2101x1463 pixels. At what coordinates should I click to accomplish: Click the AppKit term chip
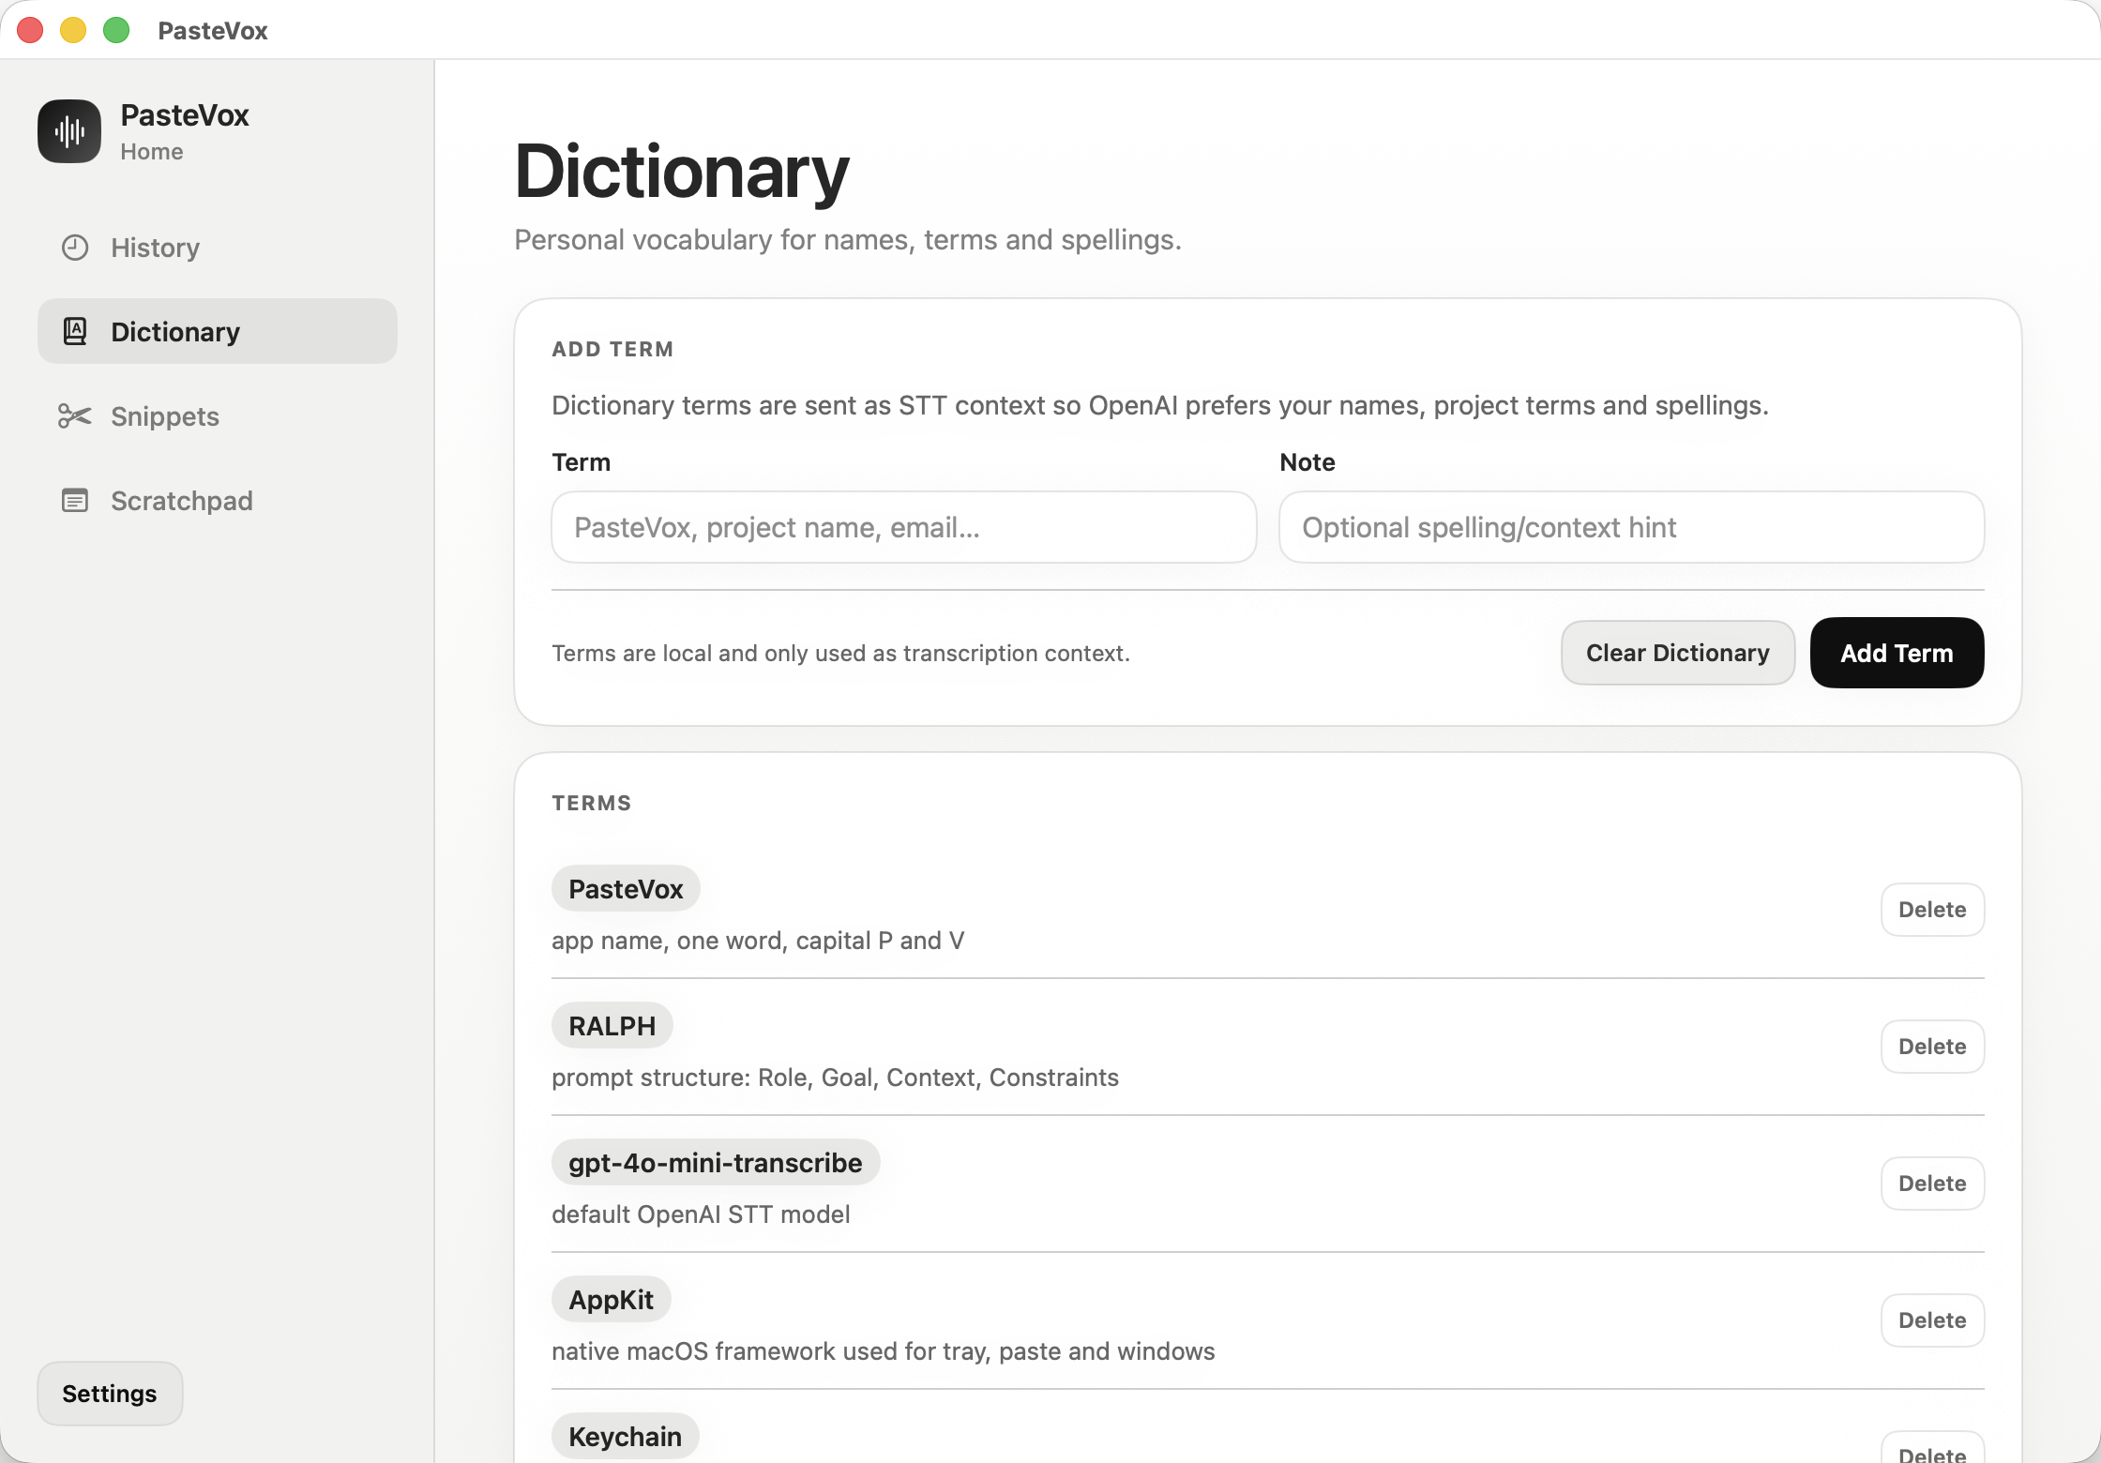coord(612,1299)
